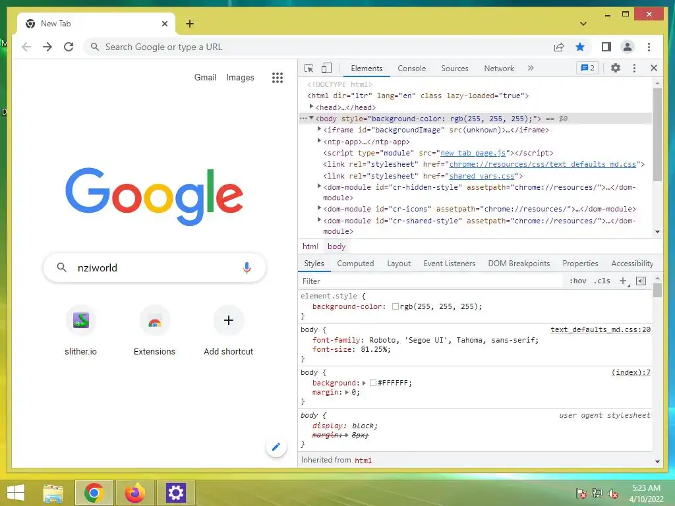Expand the head element node
Viewport: 675px width, 506px height.
(x=311, y=106)
